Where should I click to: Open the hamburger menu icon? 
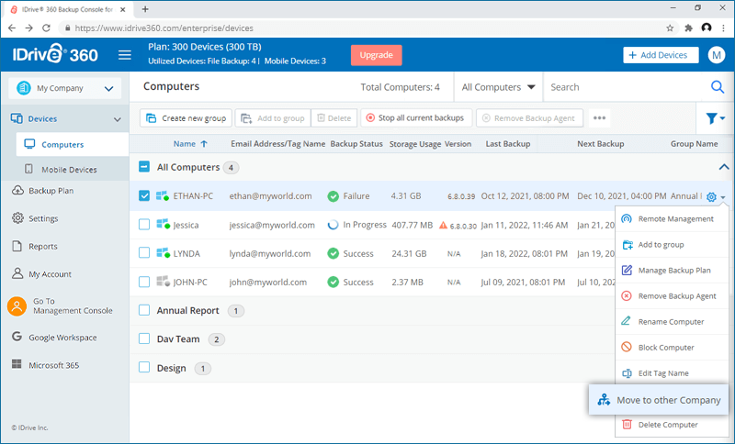point(125,55)
